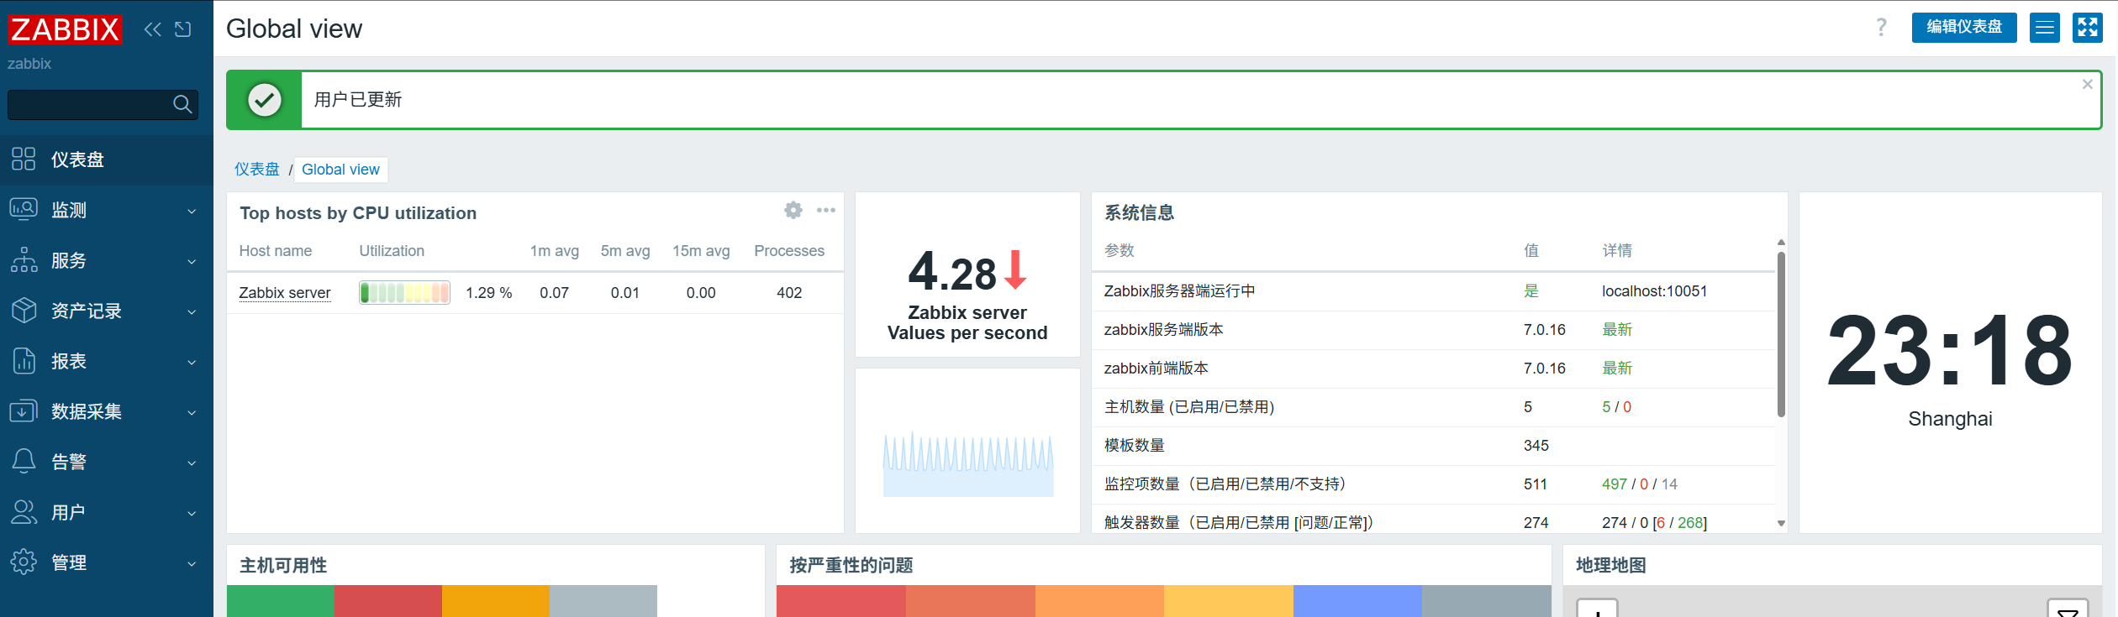Click the green 主机可用性 segment
Viewport: 2118px width, 617px height.
(281, 601)
